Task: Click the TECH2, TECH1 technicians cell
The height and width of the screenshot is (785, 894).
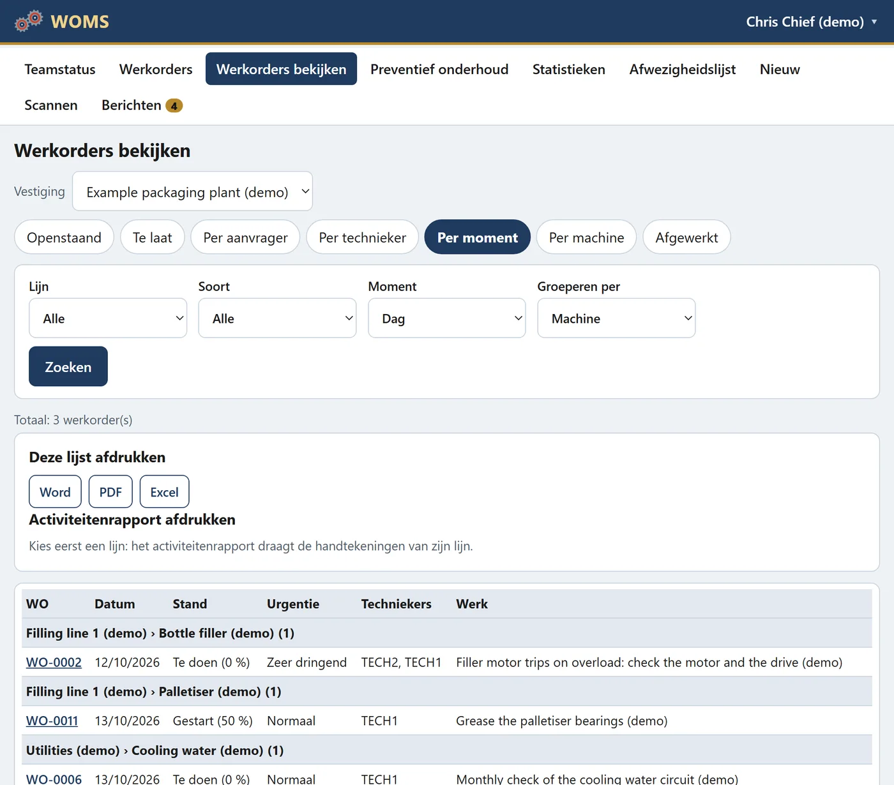Action: (401, 662)
